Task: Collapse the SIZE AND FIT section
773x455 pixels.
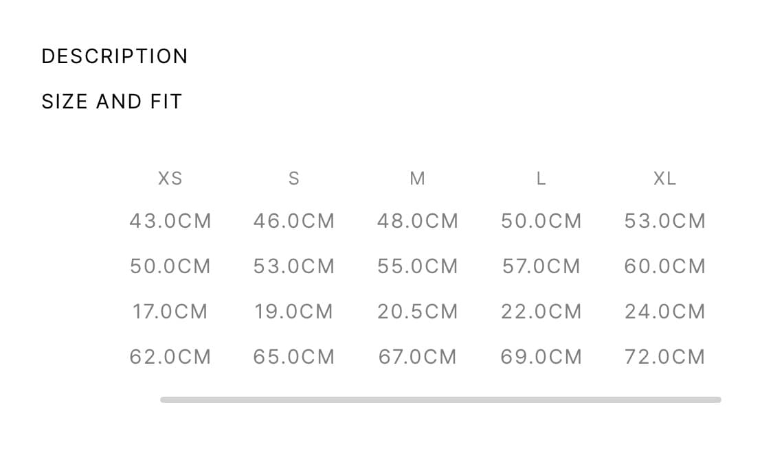Action: [111, 102]
